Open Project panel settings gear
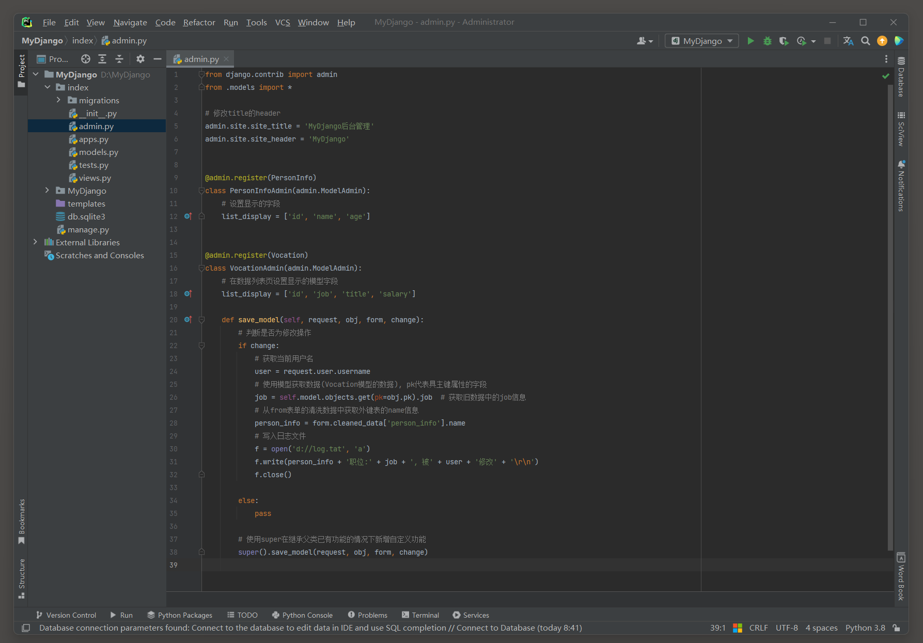This screenshot has height=643, width=923. [x=140, y=59]
